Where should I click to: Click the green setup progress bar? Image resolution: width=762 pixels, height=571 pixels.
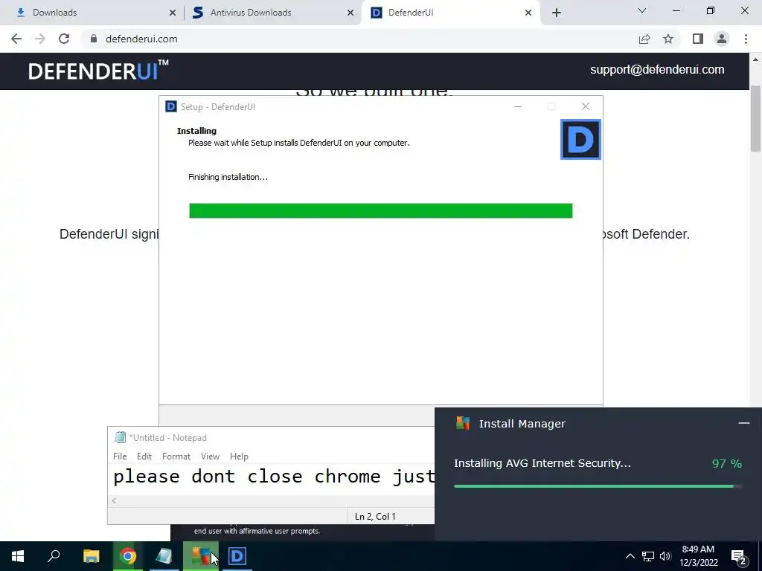coord(380,210)
